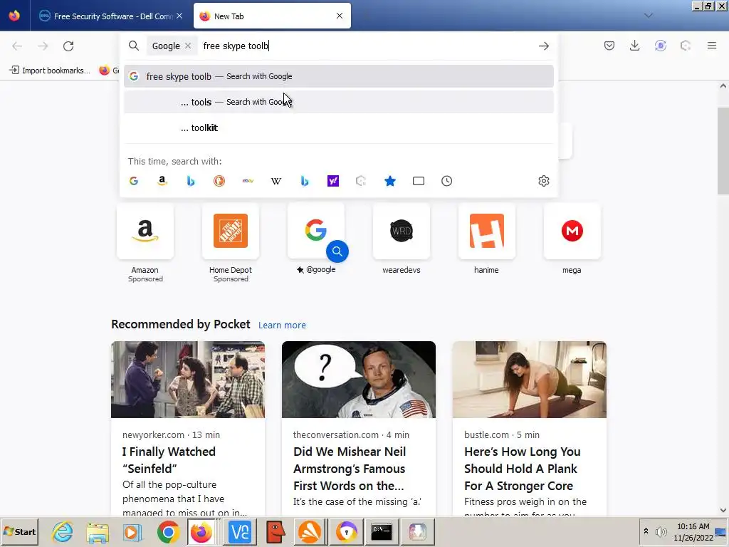Open Windows Media Player on the taskbar
Image resolution: width=729 pixels, height=547 pixels.
(132, 531)
